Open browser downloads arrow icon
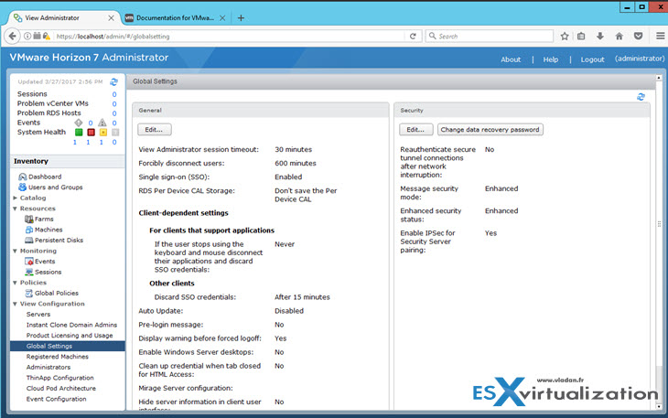This screenshot has width=668, height=418. [x=599, y=36]
